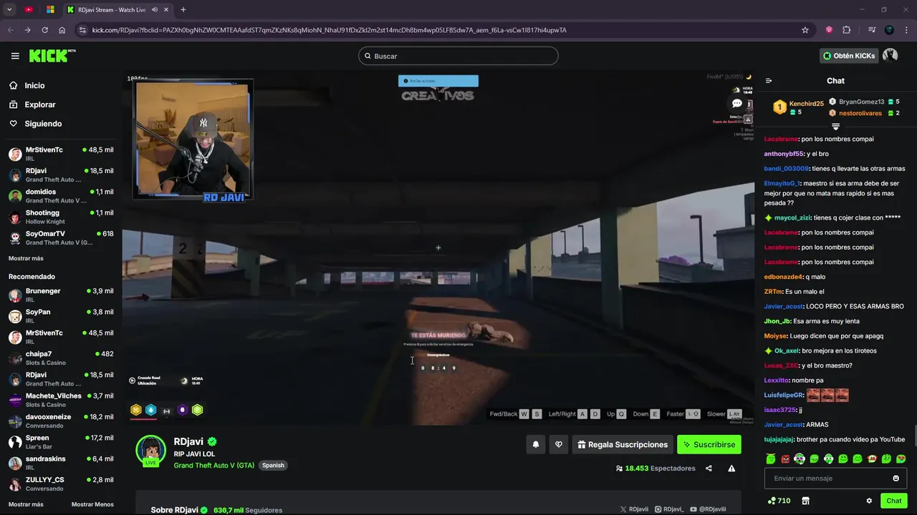Collapse recommended list with Mostrar Menos
The width and height of the screenshot is (917, 515).
tap(92, 504)
